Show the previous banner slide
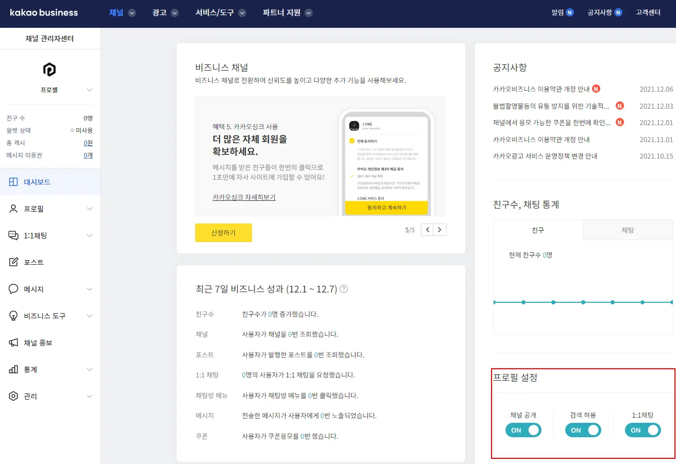Image resolution: width=676 pixels, height=464 pixels. 427,230
